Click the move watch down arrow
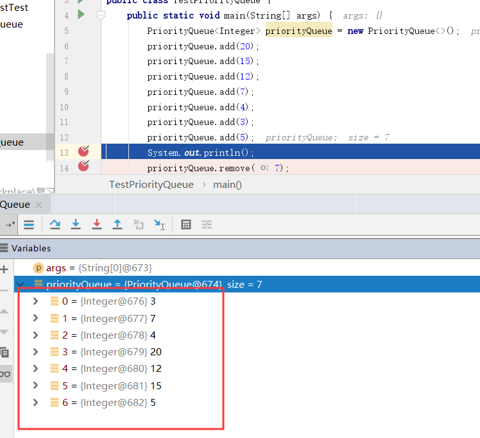 coord(4,332)
